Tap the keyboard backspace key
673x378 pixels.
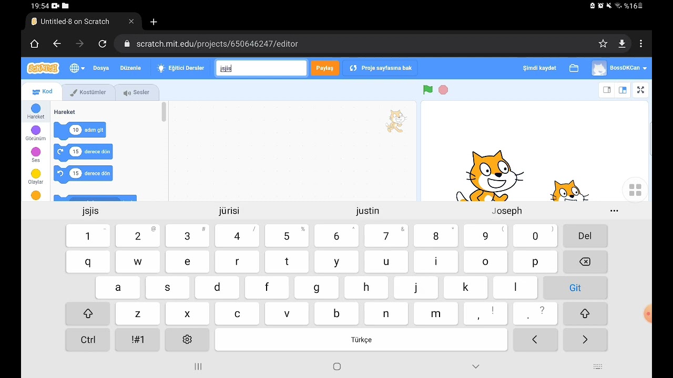pyautogui.click(x=585, y=261)
